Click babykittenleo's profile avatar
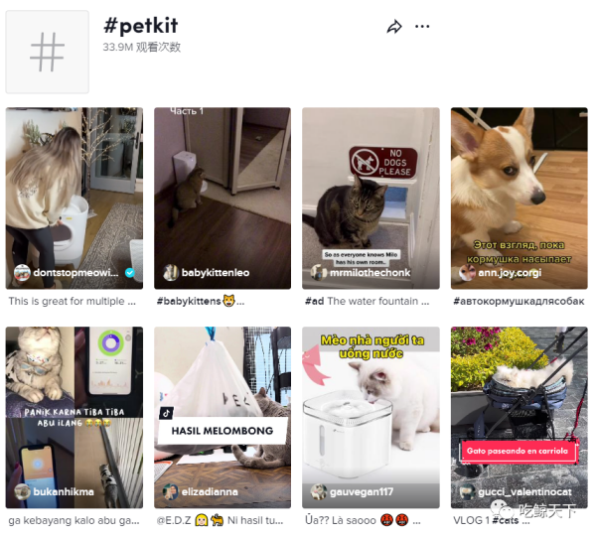This screenshot has width=596, height=537. click(x=171, y=273)
